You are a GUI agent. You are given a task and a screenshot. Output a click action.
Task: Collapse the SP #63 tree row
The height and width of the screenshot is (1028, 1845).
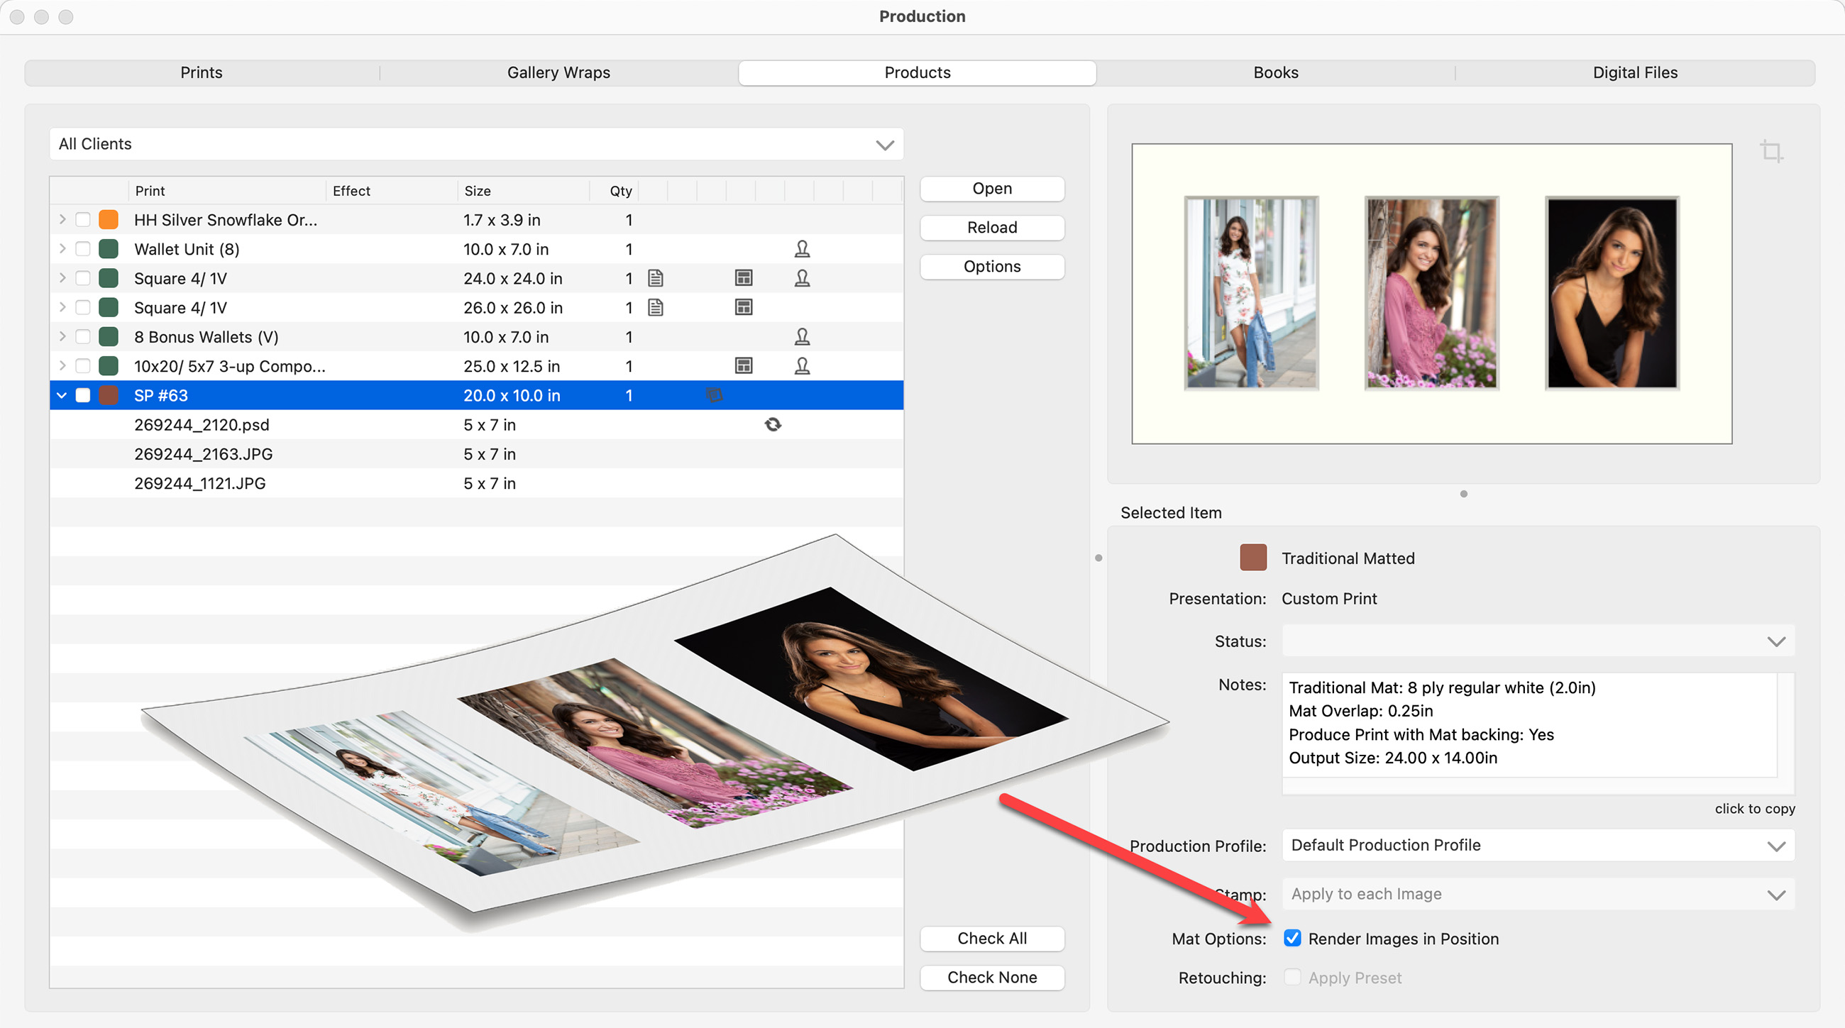62,395
